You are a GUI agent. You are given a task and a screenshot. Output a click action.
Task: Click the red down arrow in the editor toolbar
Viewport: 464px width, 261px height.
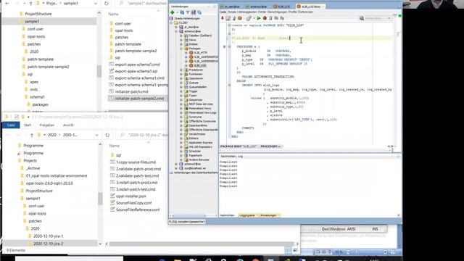click(223, 18)
